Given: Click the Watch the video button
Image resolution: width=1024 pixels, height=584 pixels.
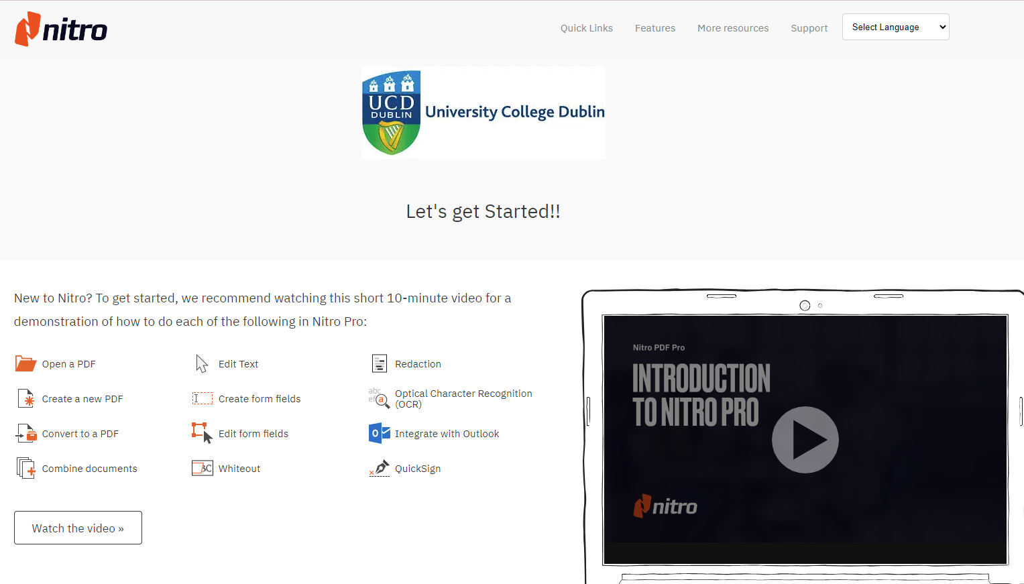Looking at the screenshot, I should point(78,528).
